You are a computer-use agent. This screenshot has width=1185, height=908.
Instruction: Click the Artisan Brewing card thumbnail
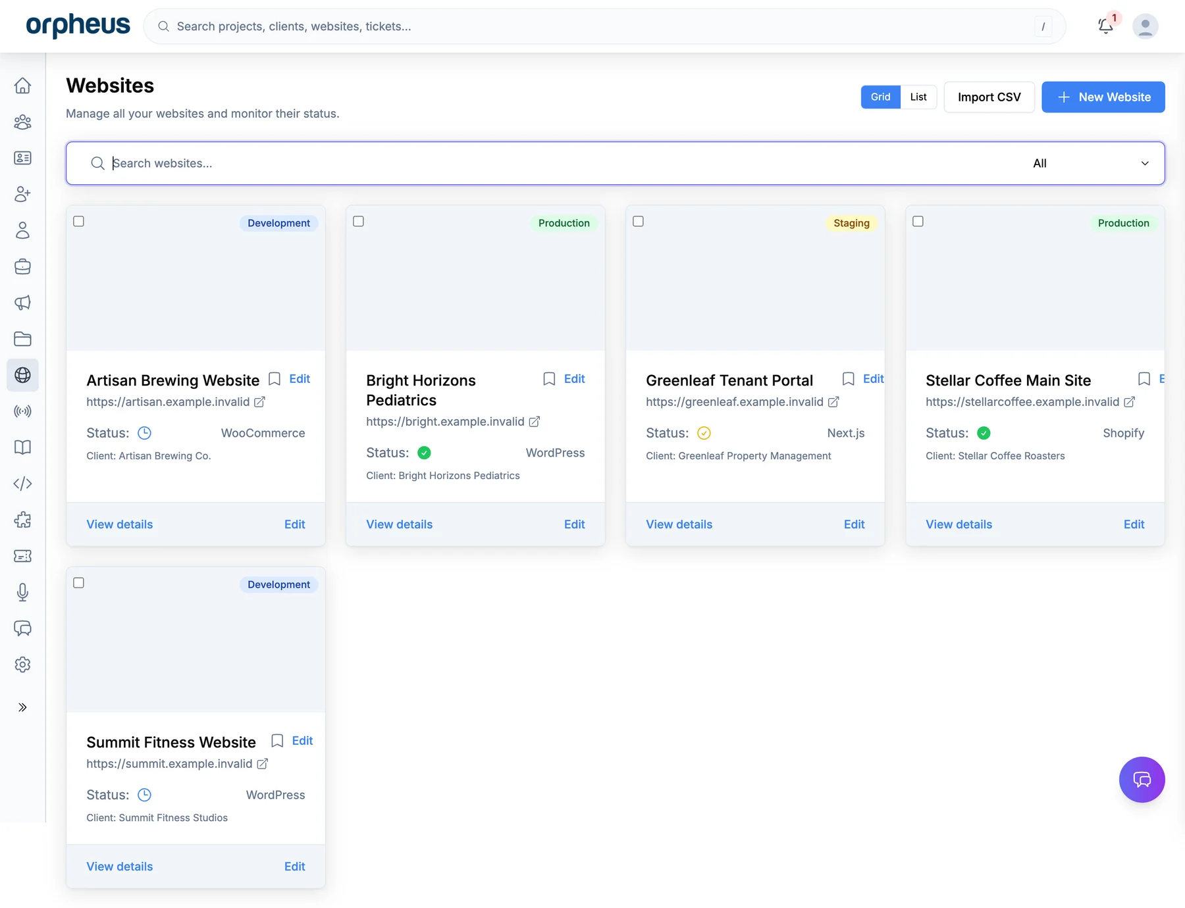tap(196, 278)
